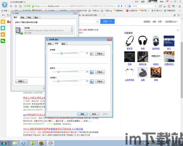This screenshot has height=146, width=183.
Task: Toggle mute for the line-in level
Action: coord(92,81)
